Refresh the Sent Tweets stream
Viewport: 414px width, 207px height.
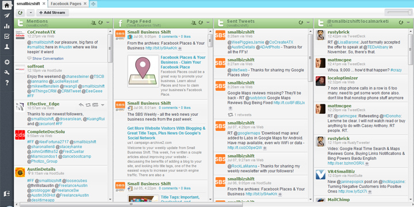tap(301, 22)
